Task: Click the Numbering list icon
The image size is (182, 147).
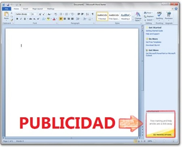Action: click(66, 14)
